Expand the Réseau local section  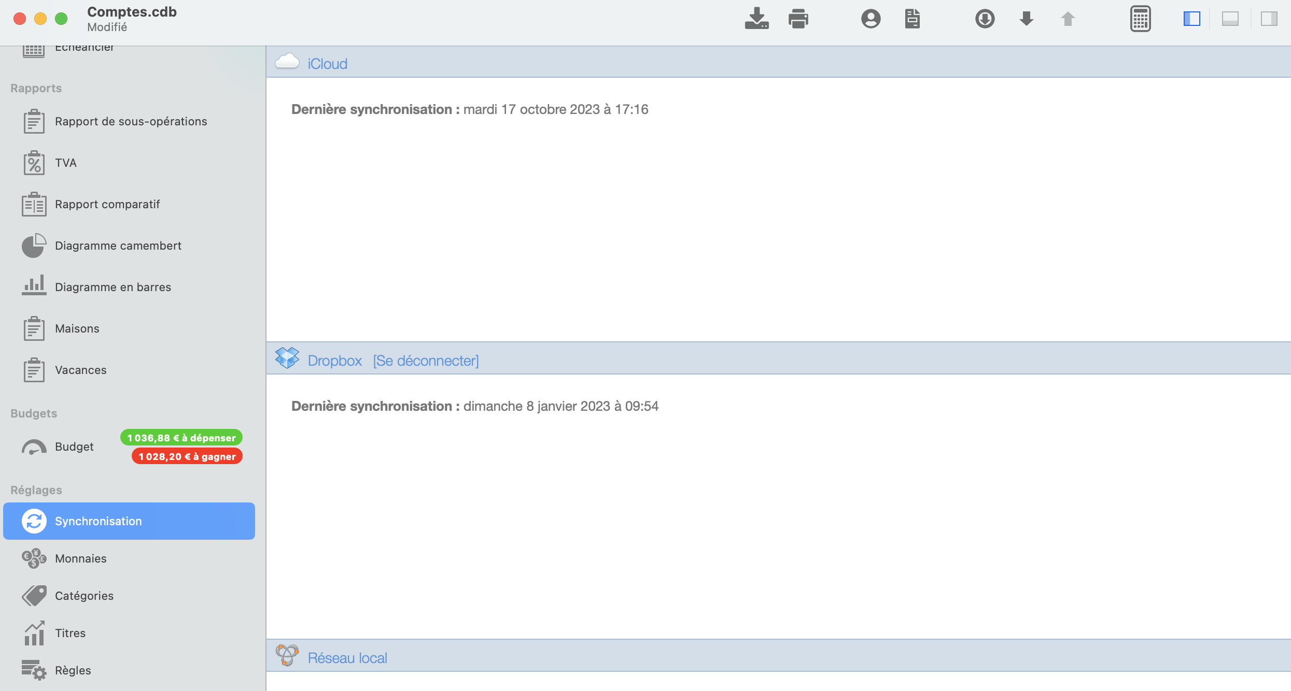click(x=347, y=657)
